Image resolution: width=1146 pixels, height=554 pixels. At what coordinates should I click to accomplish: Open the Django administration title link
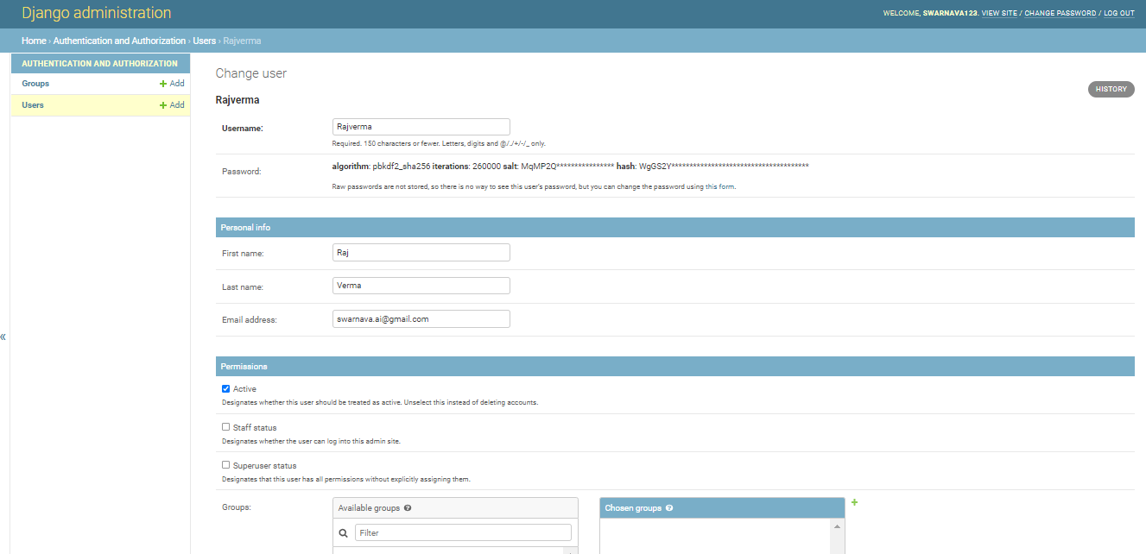point(97,13)
